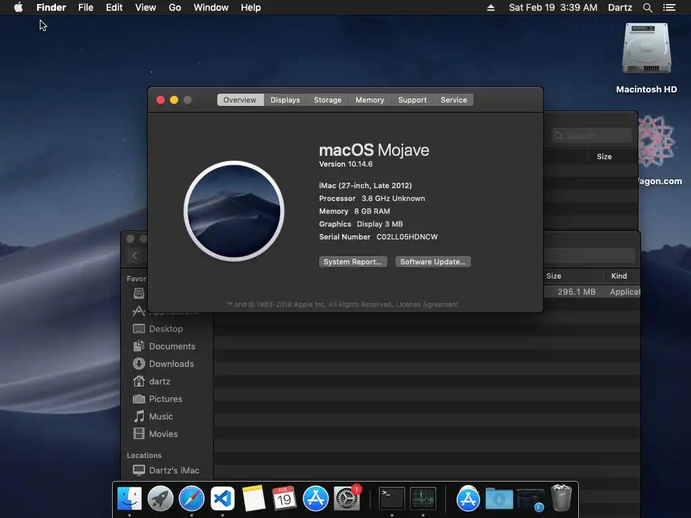Open the Window menu
The height and width of the screenshot is (518, 691).
pos(211,7)
